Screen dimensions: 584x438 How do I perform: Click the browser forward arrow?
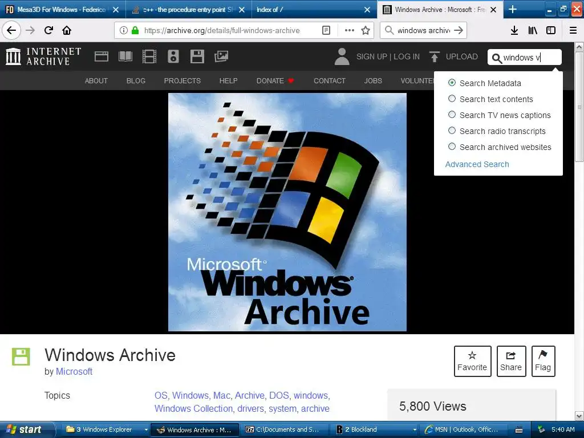(x=30, y=30)
